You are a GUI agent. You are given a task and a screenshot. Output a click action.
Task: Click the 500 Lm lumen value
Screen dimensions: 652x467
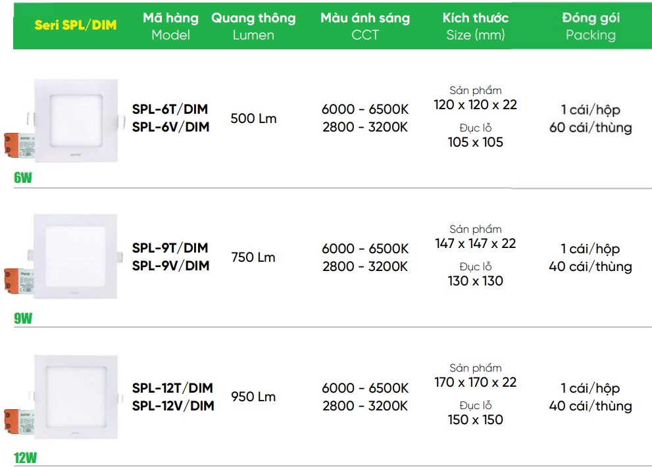[254, 118]
